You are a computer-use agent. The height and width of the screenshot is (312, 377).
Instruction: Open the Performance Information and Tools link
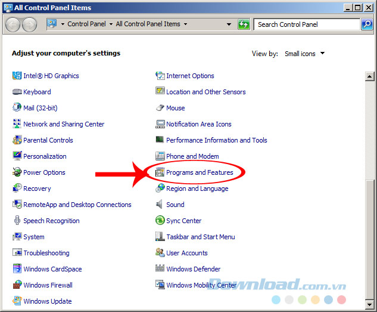click(x=217, y=140)
